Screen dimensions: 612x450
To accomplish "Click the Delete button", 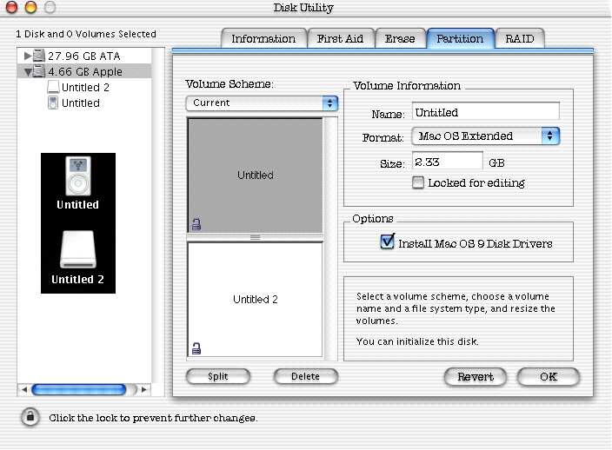I will pos(306,376).
